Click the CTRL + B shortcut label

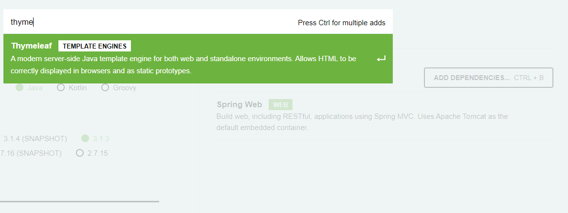tap(529, 78)
